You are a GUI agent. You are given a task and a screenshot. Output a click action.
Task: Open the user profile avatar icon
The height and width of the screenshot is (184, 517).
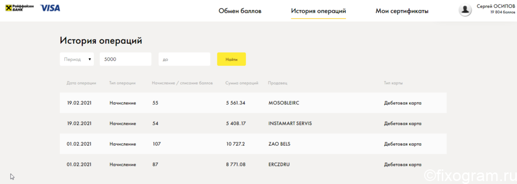[x=465, y=10]
